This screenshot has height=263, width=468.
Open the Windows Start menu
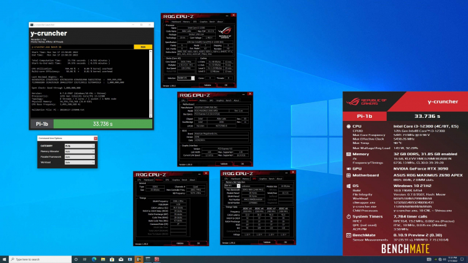[4, 258]
